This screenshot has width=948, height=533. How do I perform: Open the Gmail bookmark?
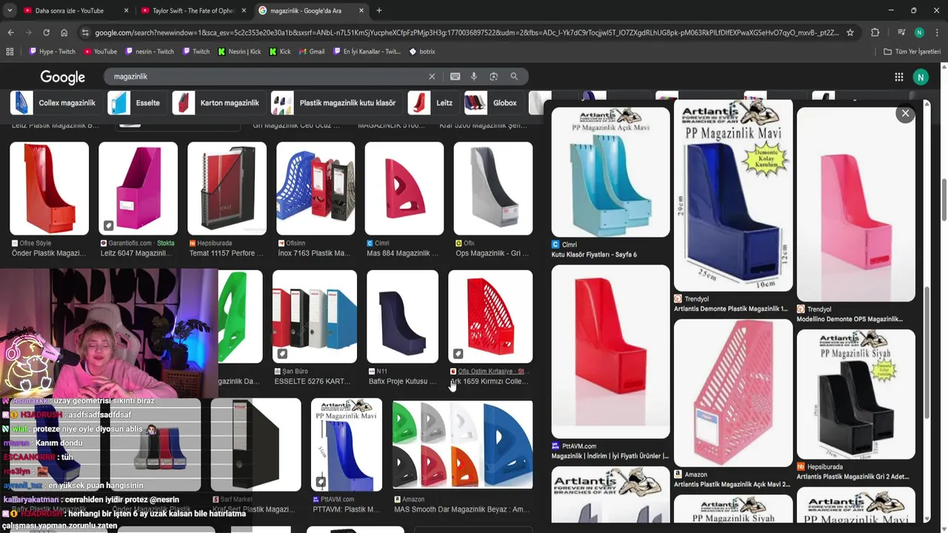pyautogui.click(x=311, y=52)
